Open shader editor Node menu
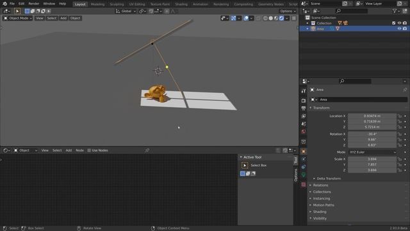 pyautogui.click(x=79, y=150)
